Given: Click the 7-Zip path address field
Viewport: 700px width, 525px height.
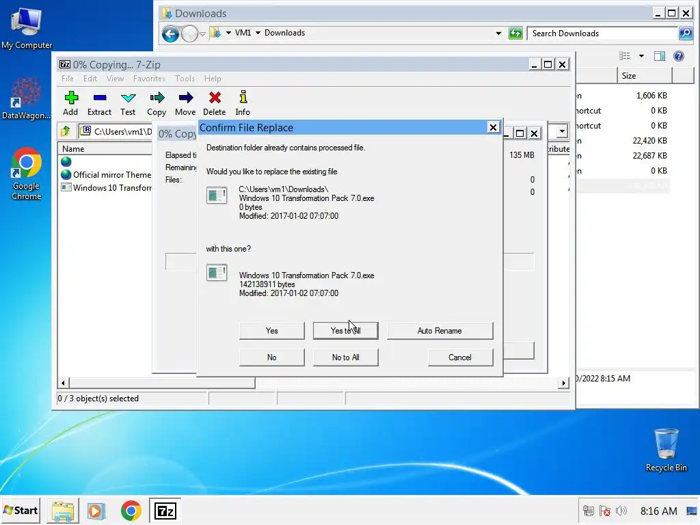Looking at the screenshot, I should point(116,131).
